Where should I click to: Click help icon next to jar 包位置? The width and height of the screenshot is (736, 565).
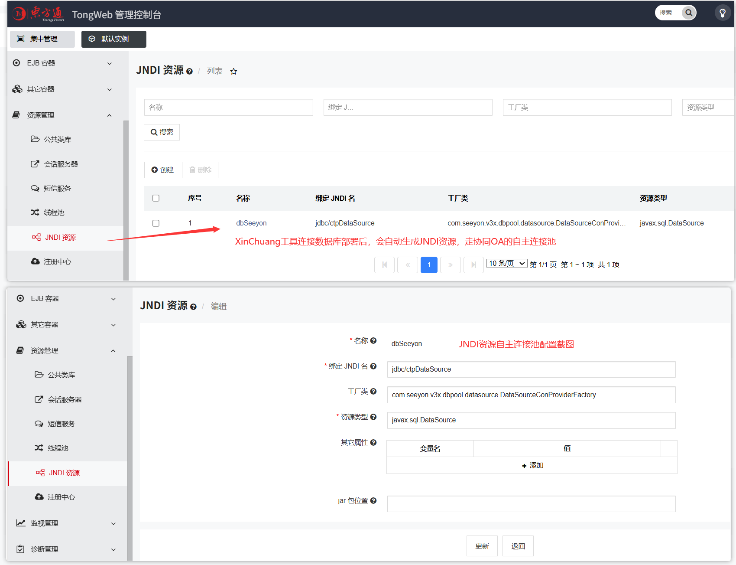(x=373, y=501)
